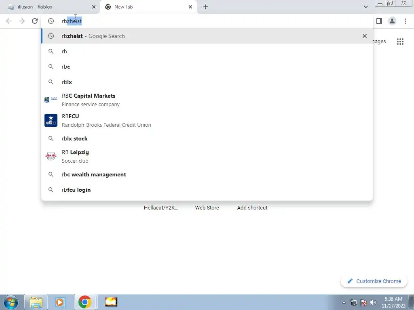Screen dimensions: 414x310
Task: Choose the rblx search suggestion
Action: (207, 82)
